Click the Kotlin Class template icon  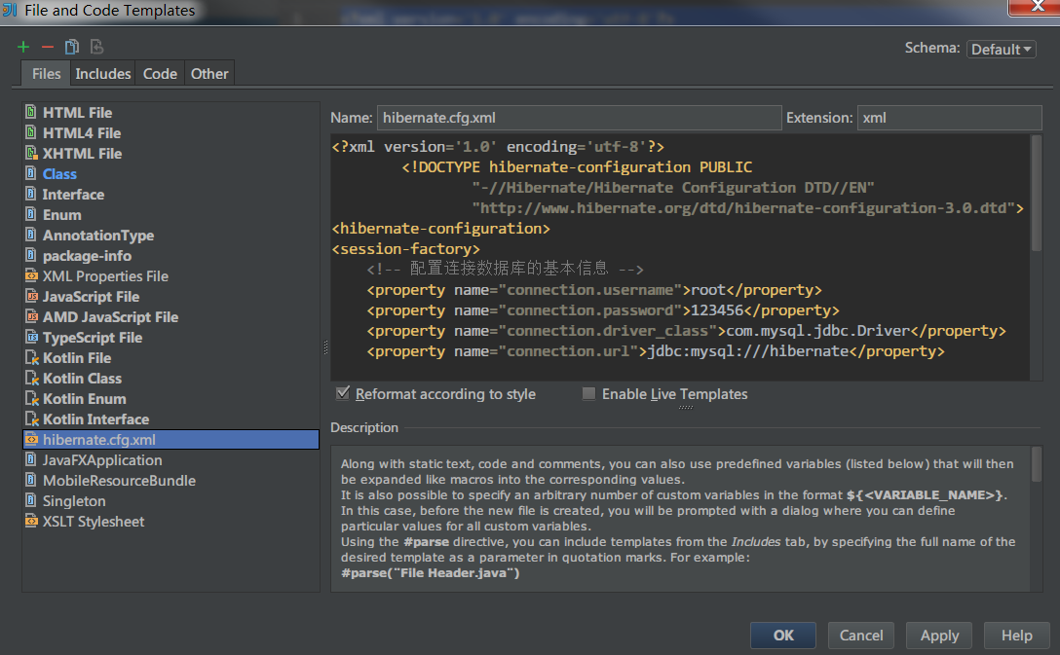click(31, 378)
